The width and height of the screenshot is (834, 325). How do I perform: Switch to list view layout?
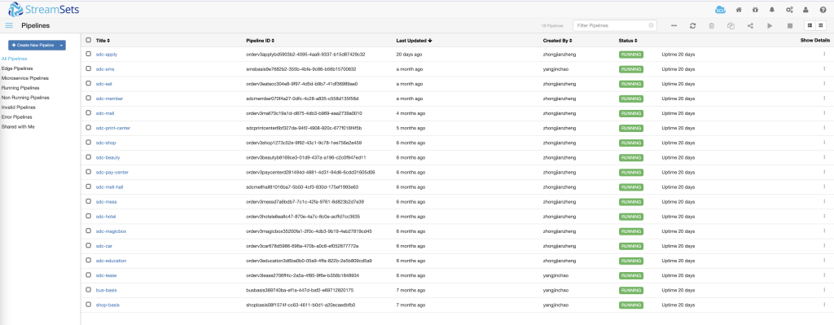pos(810,25)
